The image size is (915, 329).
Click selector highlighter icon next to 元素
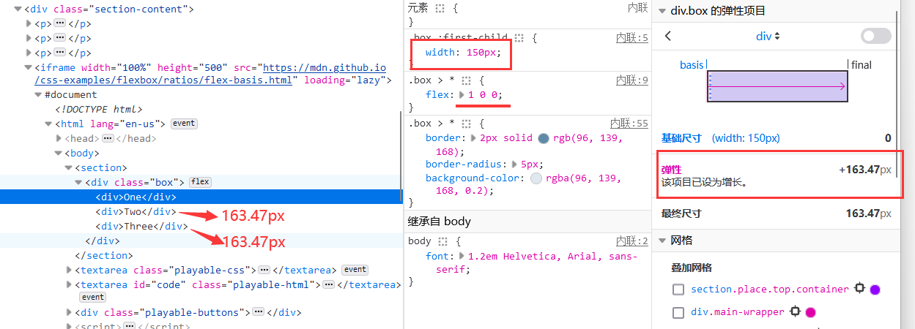tap(440, 8)
